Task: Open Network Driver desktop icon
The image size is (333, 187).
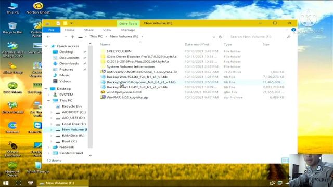Action: pyautogui.click(x=12, y=169)
